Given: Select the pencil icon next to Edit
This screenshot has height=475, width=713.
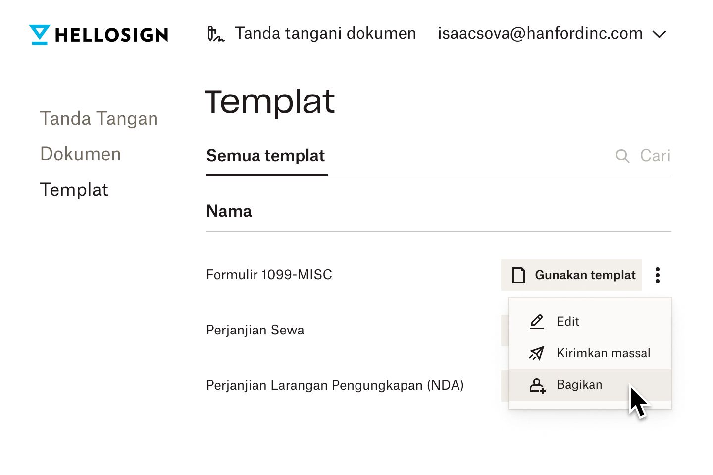Looking at the screenshot, I should (x=536, y=322).
